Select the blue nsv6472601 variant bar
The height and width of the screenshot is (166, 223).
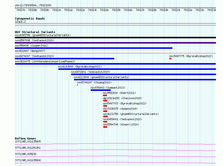pos(144,74)
